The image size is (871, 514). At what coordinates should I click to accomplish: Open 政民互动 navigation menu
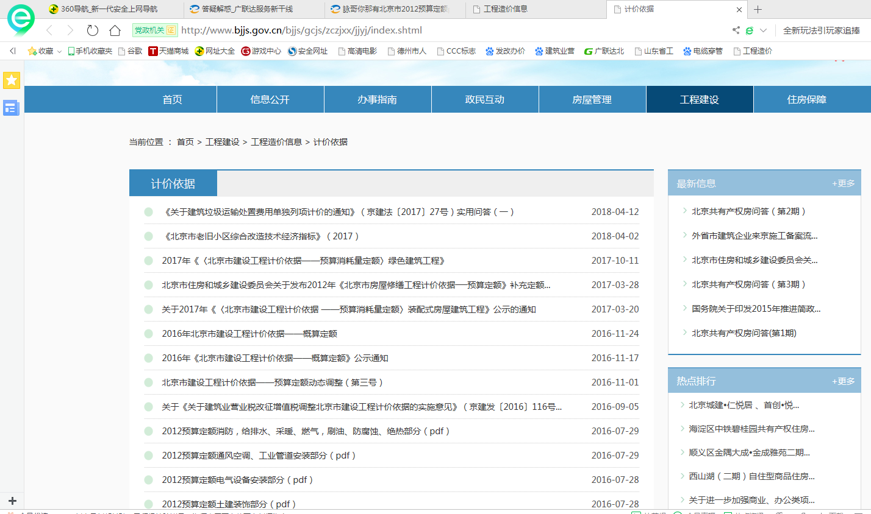point(485,99)
